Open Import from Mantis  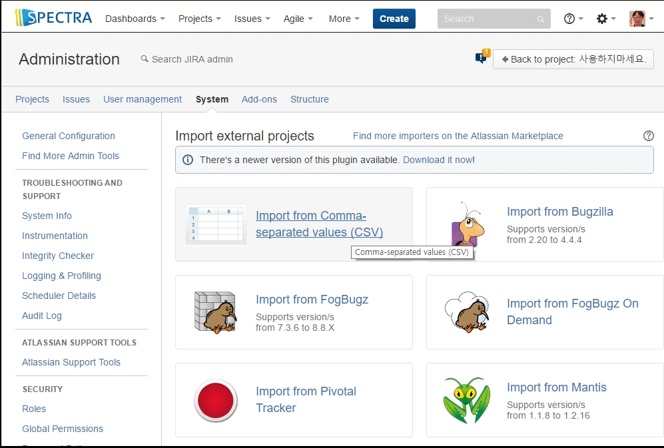(x=556, y=387)
